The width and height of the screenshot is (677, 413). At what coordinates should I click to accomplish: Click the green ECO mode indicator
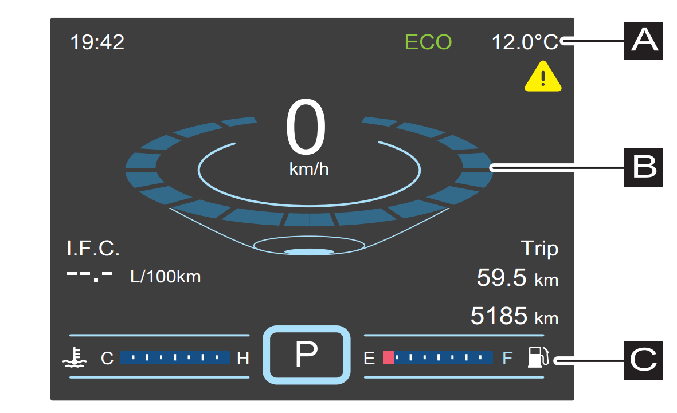point(428,42)
